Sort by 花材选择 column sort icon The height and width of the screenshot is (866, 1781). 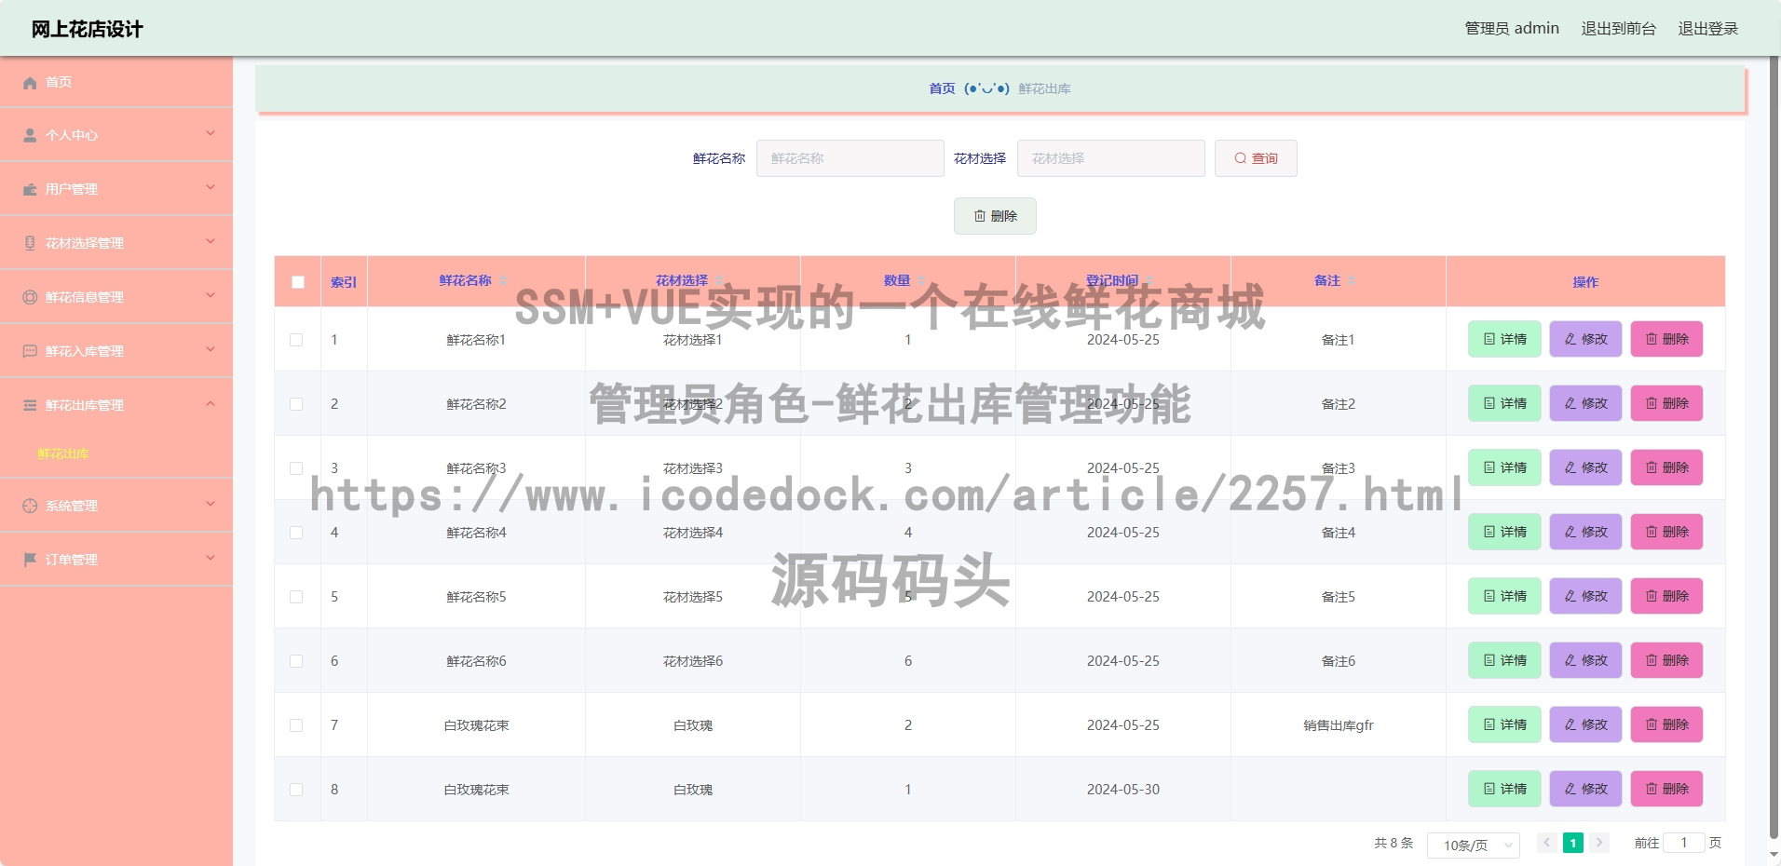pos(719,281)
